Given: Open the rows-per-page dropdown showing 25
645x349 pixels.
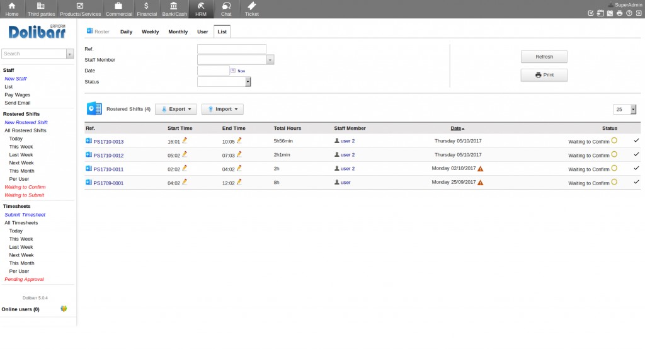Looking at the screenshot, I should pos(624,109).
